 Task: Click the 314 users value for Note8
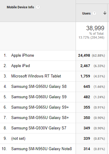[87, 149]
